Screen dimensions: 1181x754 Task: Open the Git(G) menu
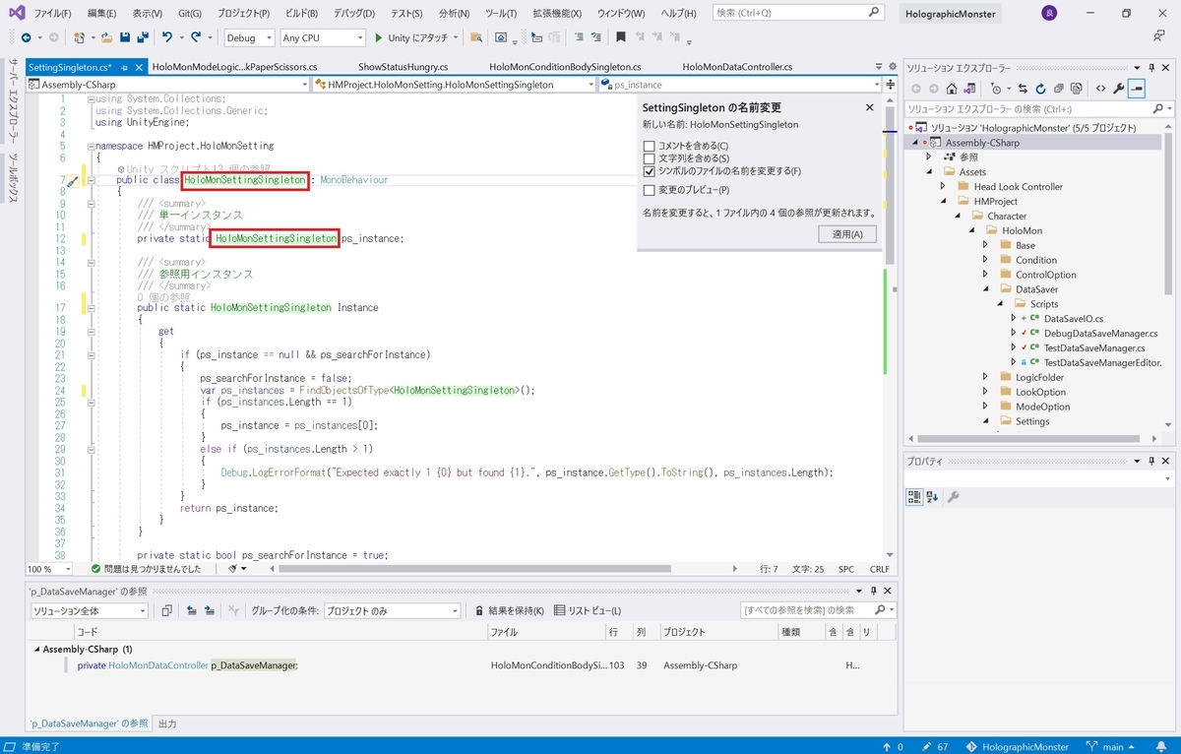(x=190, y=14)
